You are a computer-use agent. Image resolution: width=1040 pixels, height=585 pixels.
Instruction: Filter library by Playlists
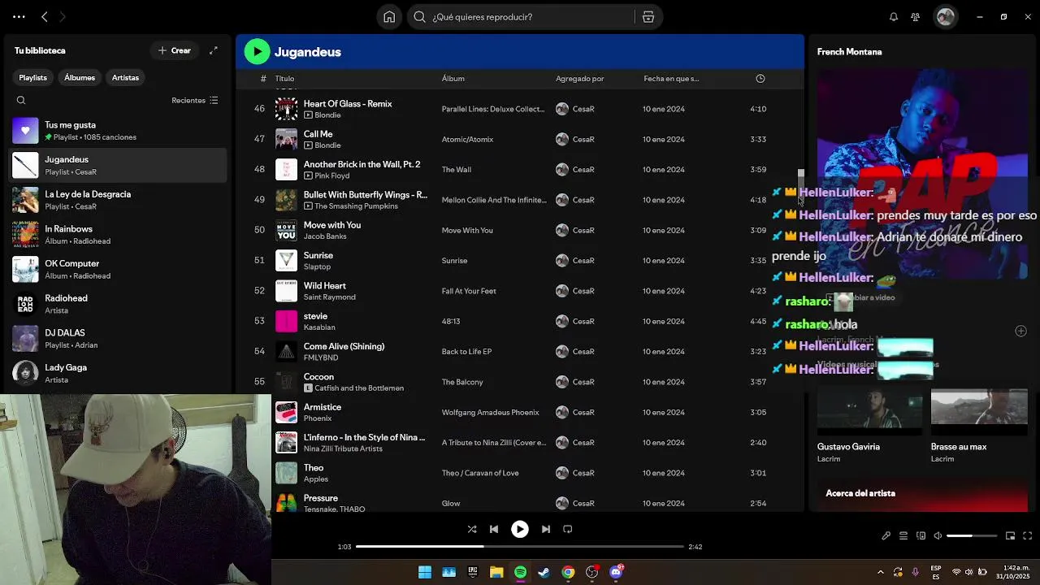[x=33, y=77]
